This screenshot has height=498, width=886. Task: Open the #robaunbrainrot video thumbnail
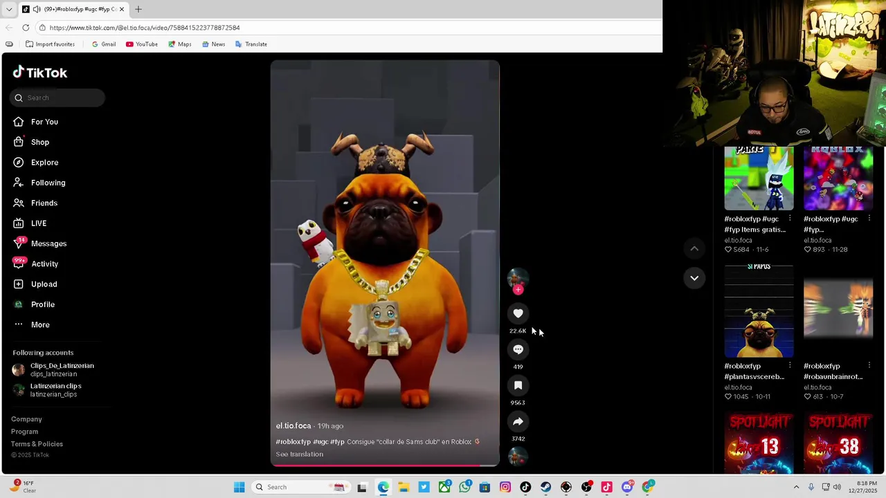838,311
